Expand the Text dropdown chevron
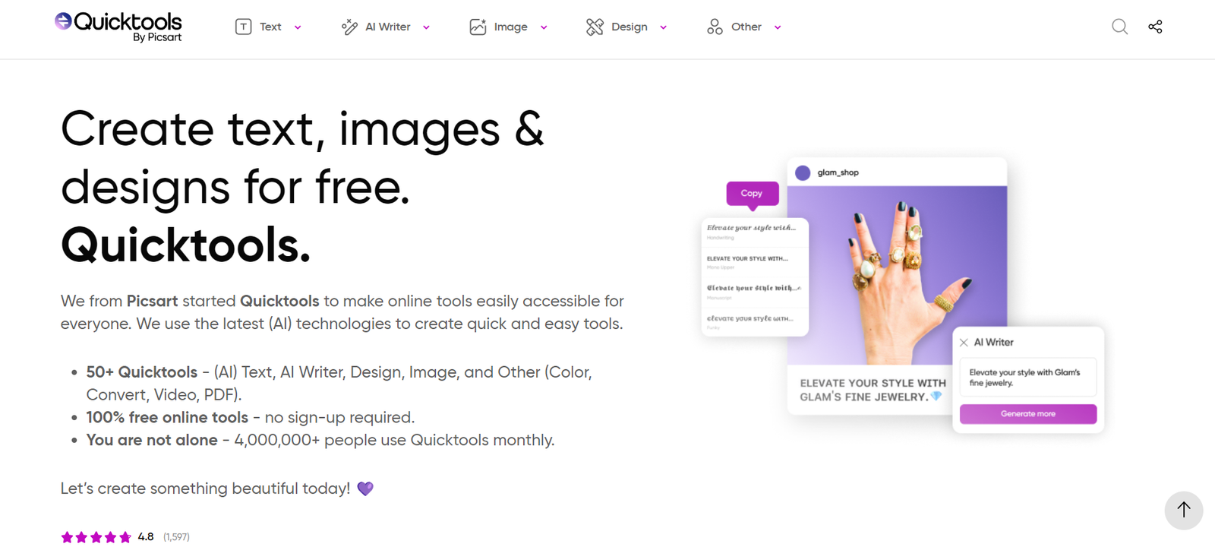The width and height of the screenshot is (1215, 547). (x=298, y=28)
